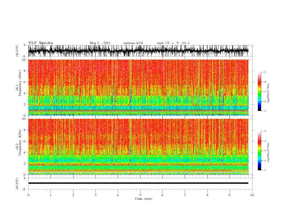This screenshot has width=284, height=219.
Task: Click the ch.2 colorbar 'log(PSD)(V²/Hz)' label
Action: 269,152
